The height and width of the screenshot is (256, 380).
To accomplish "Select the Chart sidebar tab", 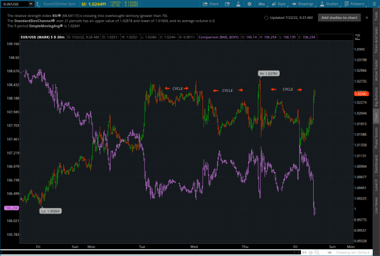I will click(376, 117).
